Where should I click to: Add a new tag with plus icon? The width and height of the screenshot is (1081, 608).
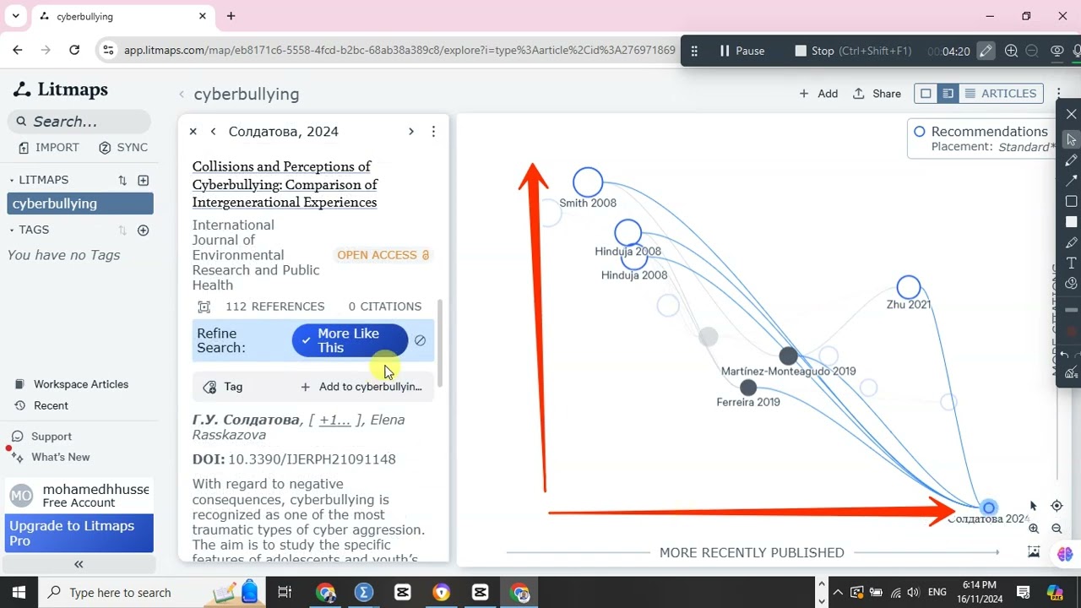tap(143, 231)
